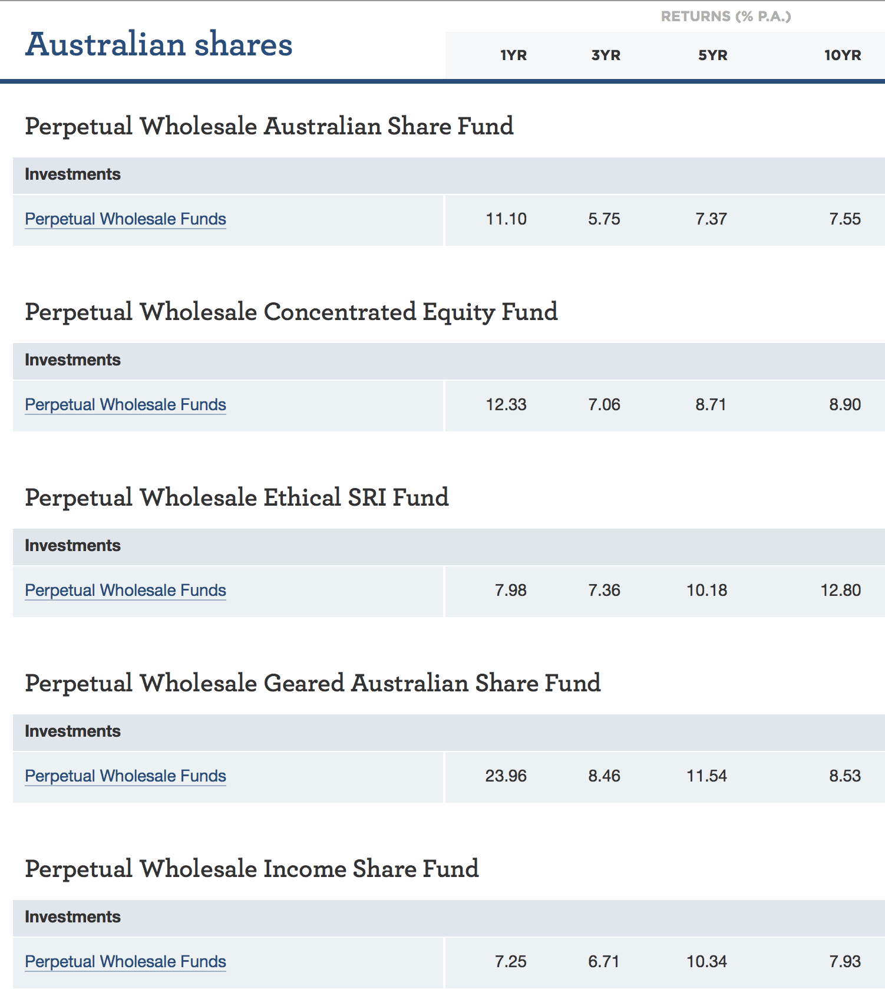Open Perpetual Wholesale Funds link under Concentrated Equity Fund
The height and width of the screenshot is (989, 885).
126,405
